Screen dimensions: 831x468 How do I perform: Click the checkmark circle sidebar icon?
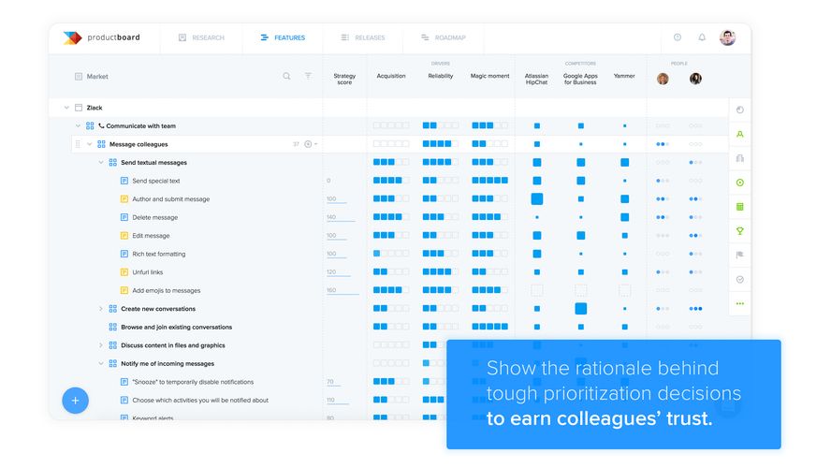point(740,279)
